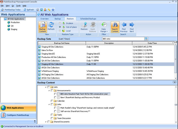
Task: Check the Self-service SharePoint Recovery checkbox
Action: pos(55,111)
